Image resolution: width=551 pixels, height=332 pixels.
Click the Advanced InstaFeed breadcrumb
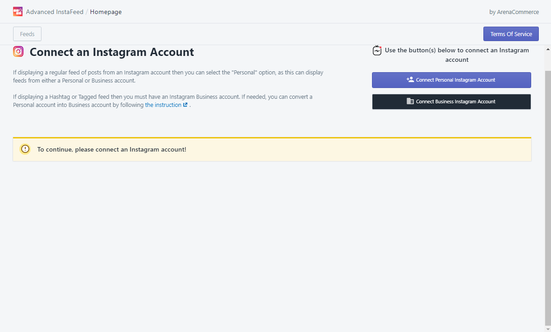(55, 12)
